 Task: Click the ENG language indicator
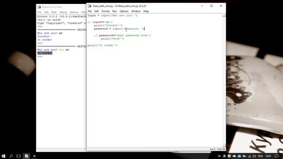(x=260, y=156)
